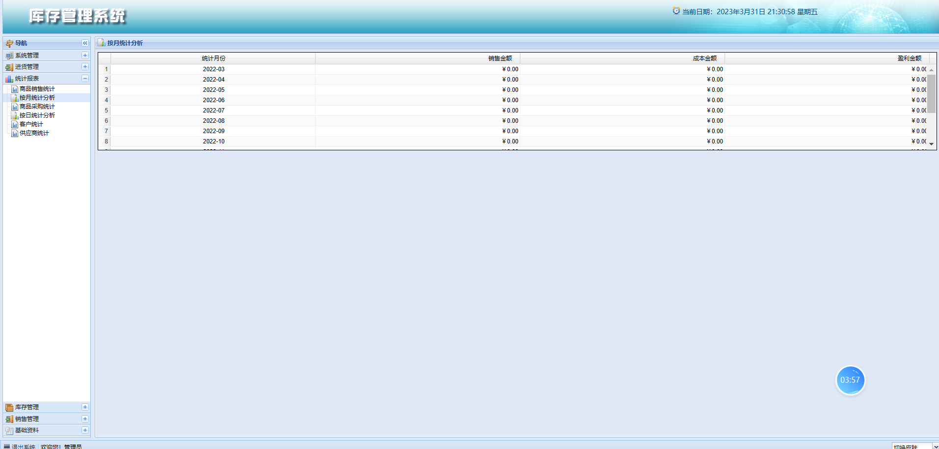Screen dimensions: 939x449
Task: Select the 2022-04 month cell
Action: (x=214, y=80)
